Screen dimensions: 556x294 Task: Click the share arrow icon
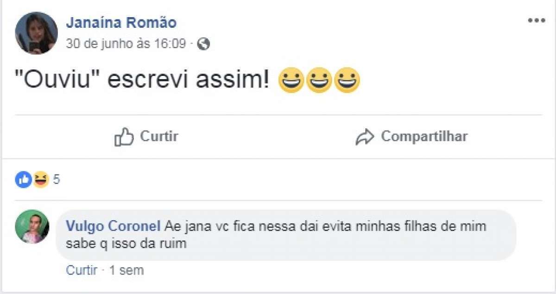(x=365, y=137)
